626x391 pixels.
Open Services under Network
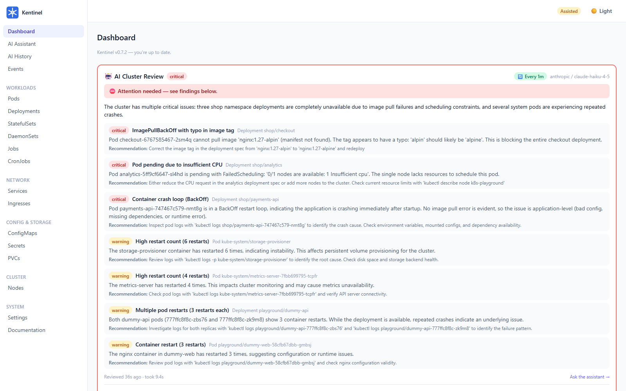(43, 191)
